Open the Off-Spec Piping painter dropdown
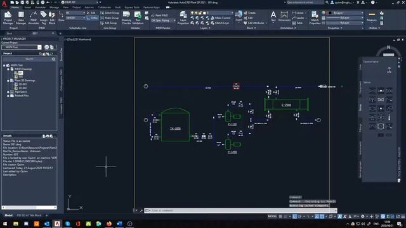 [163, 20]
